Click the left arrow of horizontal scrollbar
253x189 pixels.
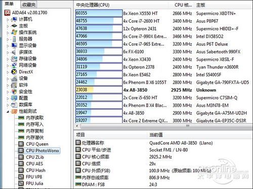pyautogui.click(x=77, y=126)
